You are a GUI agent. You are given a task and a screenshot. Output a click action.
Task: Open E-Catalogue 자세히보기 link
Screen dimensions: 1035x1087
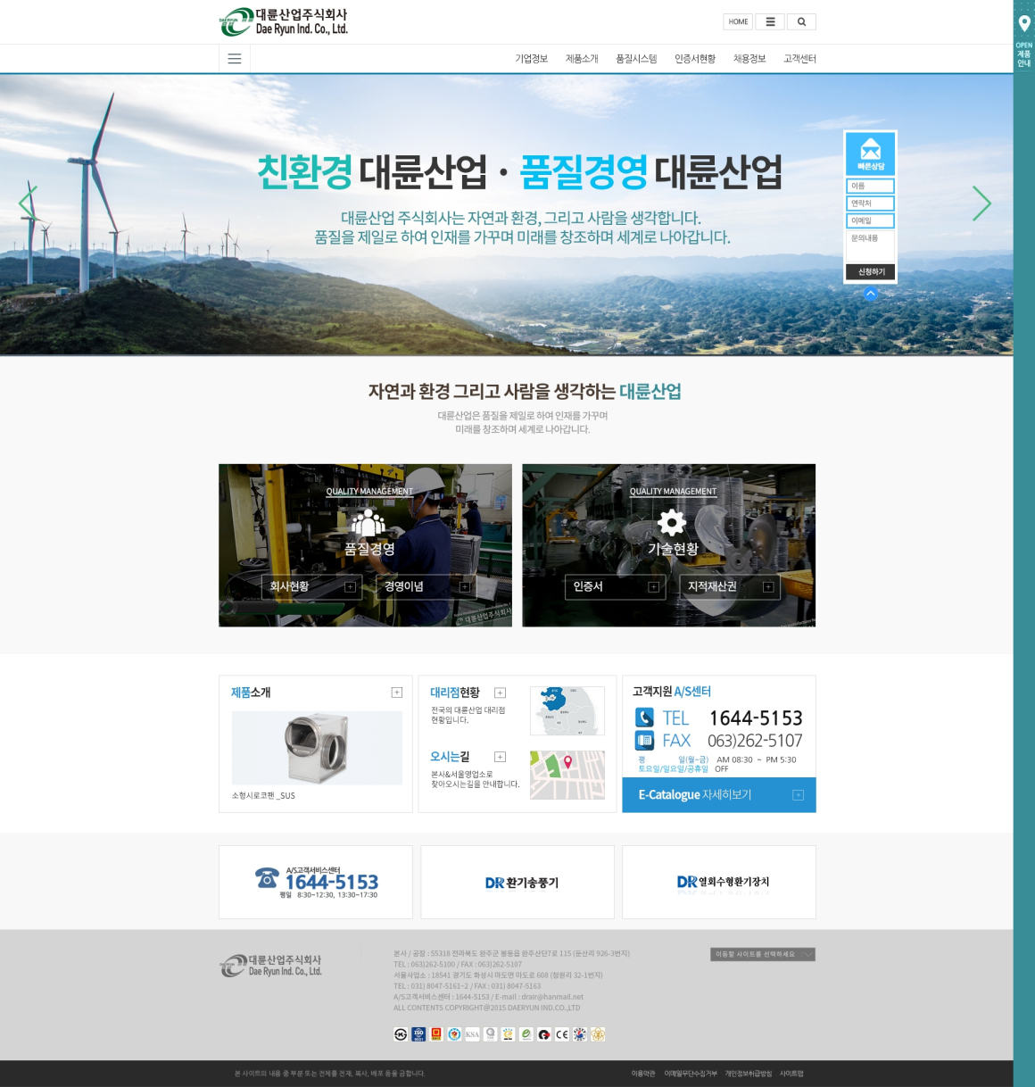[718, 794]
